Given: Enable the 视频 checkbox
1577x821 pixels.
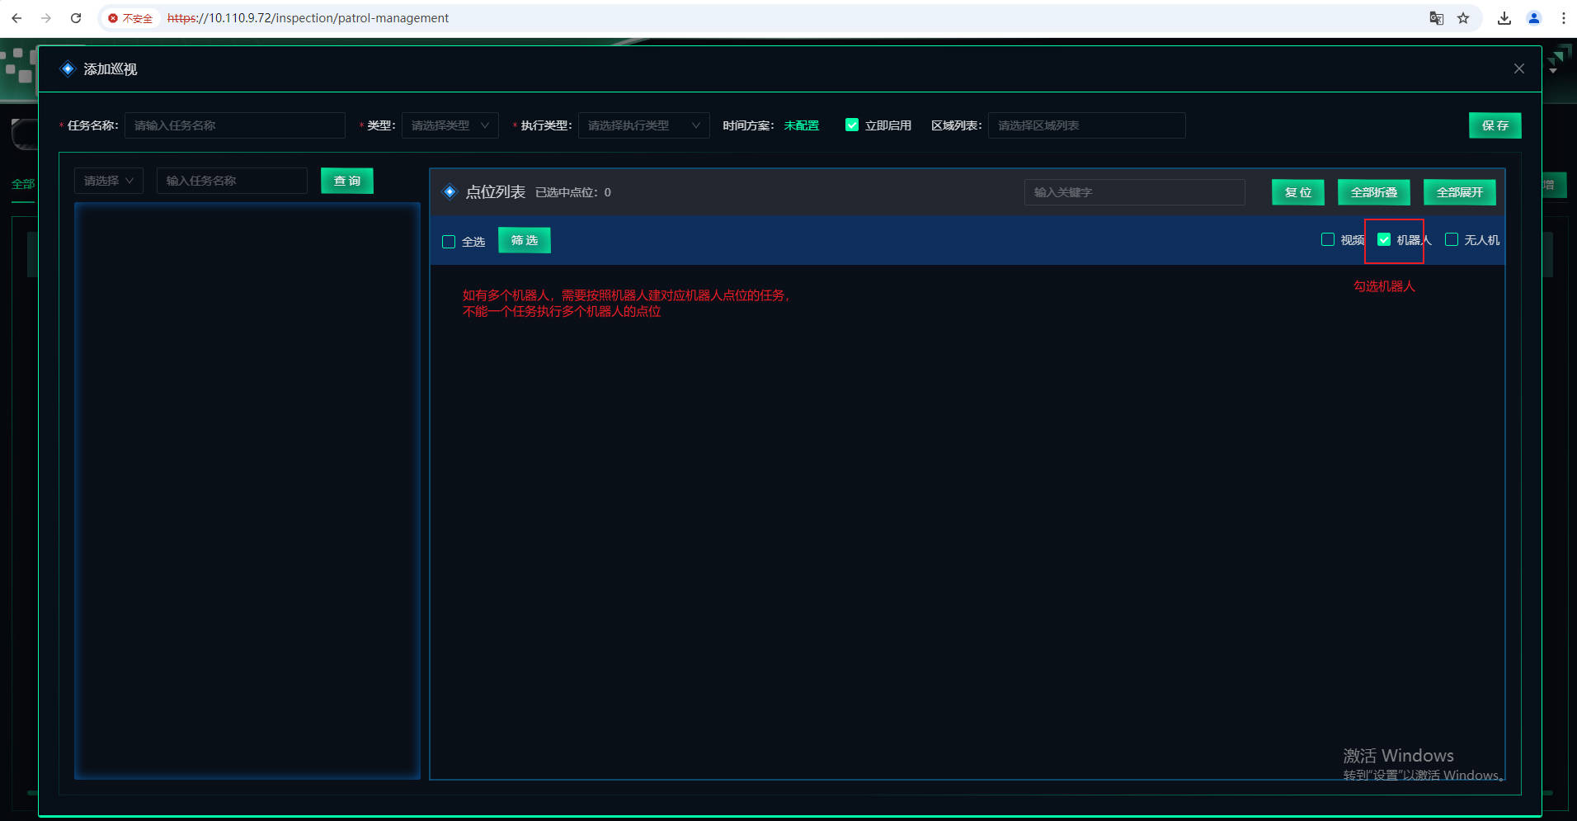Looking at the screenshot, I should coord(1328,239).
